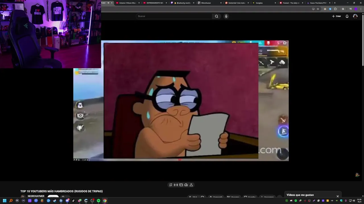The image size is (364, 204).
Task: Click the flask icon under video
Action: [x=191, y=185]
